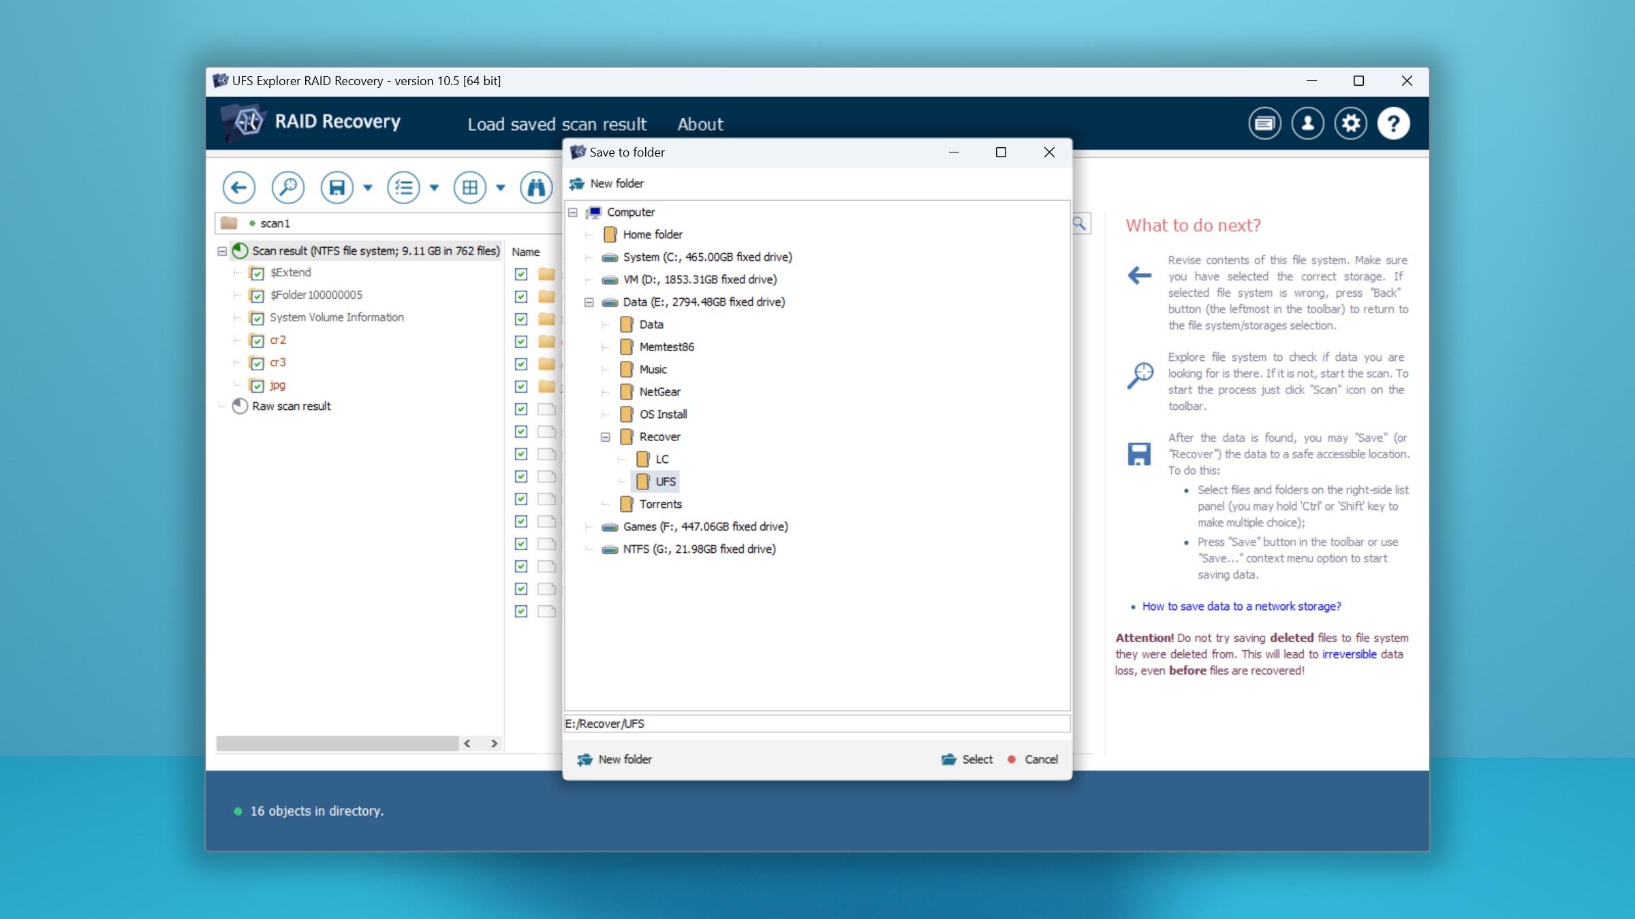The image size is (1635, 919).
Task: Open Load saved scan result menu
Action: coord(557,125)
